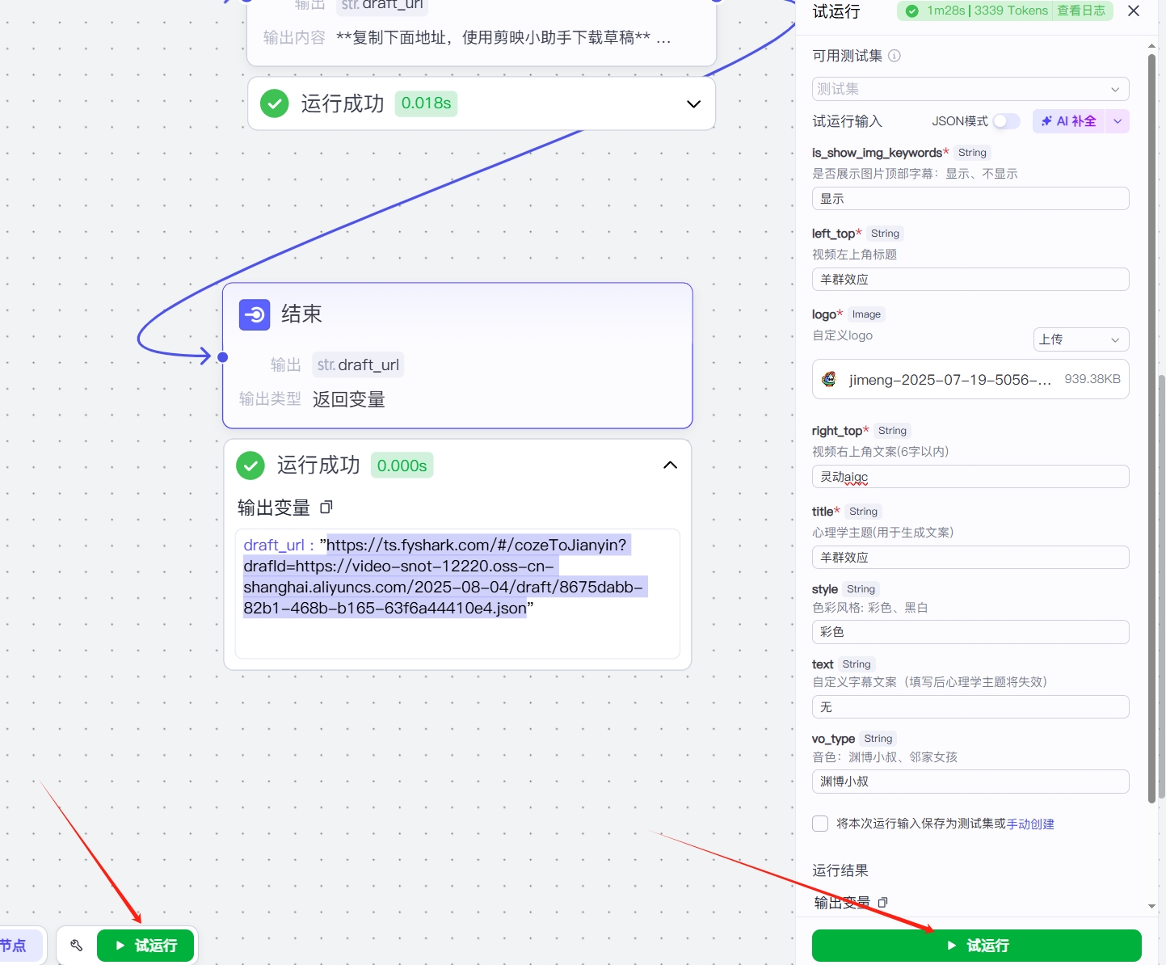Click info icon next to 可用测试集
Image resolution: width=1166 pixels, height=965 pixels.
coord(894,56)
